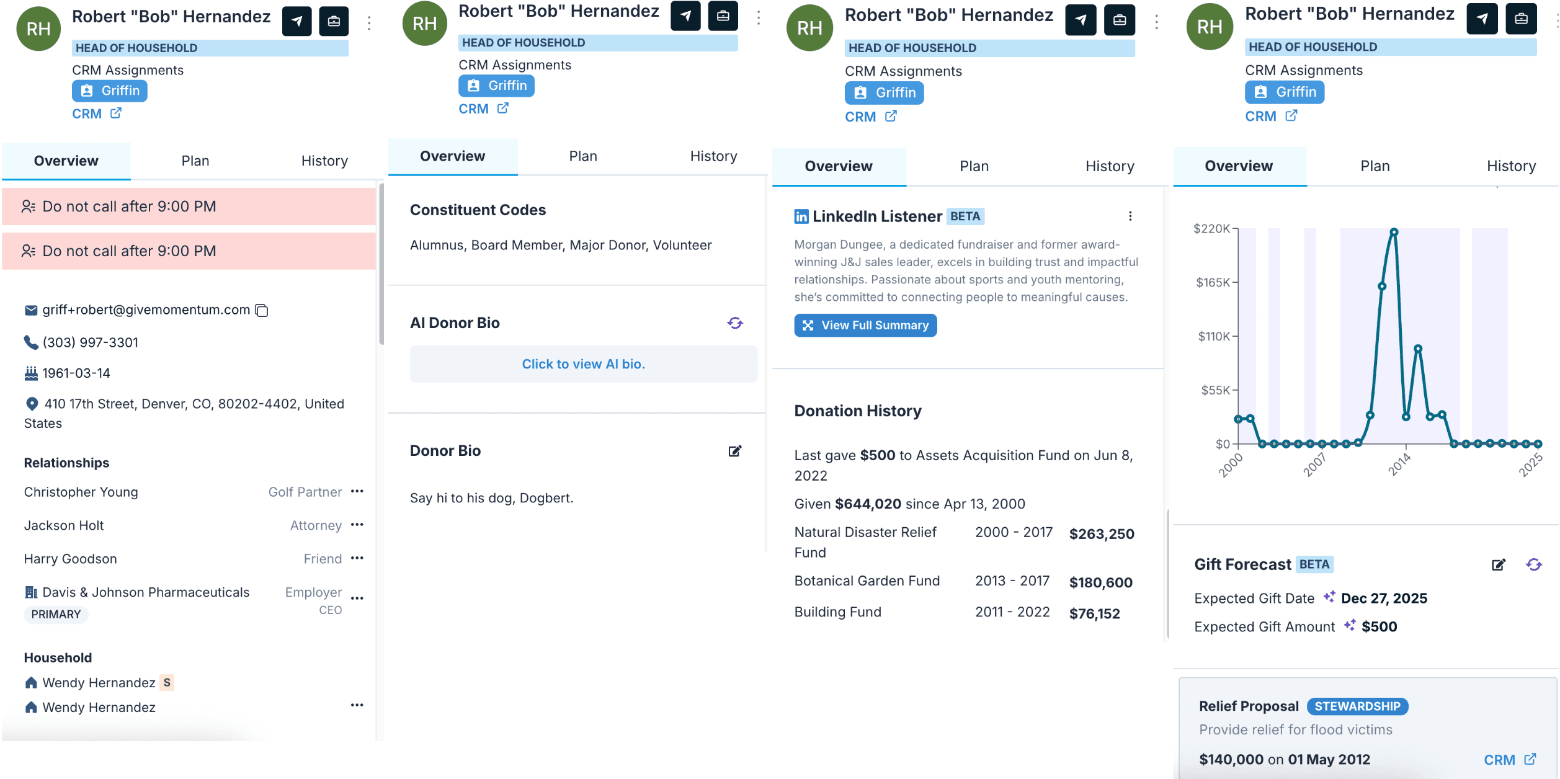1560x779 pixels.
Task: Click to view AI bio link
Action: coord(583,364)
